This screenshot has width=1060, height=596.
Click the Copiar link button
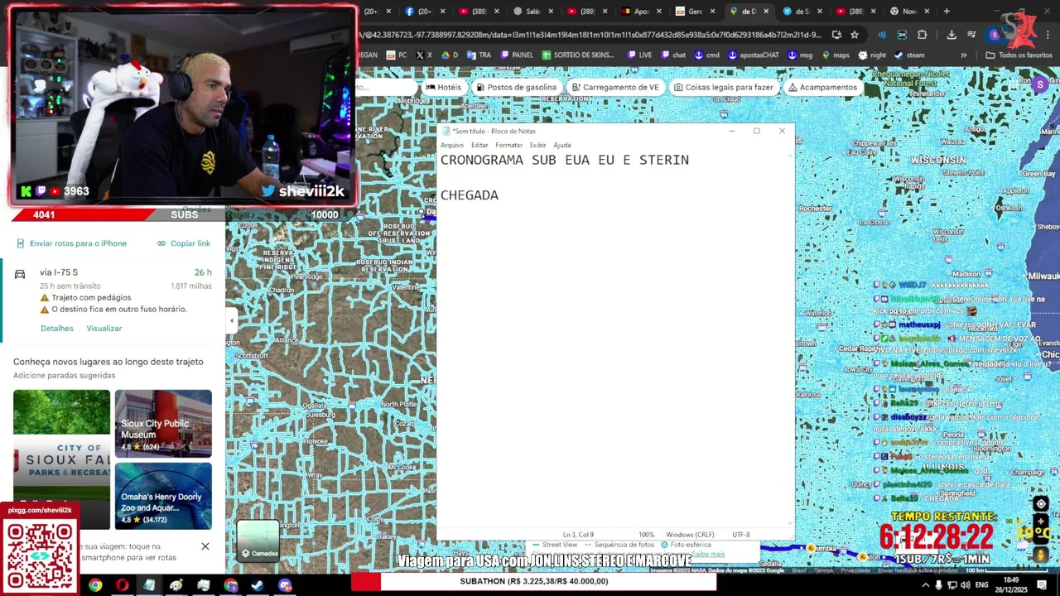tap(184, 243)
